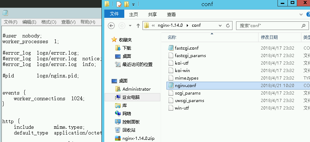The height and width of the screenshot is (142, 310).
Task: Open Administrator in the navigation pane
Action: click(136, 89)
